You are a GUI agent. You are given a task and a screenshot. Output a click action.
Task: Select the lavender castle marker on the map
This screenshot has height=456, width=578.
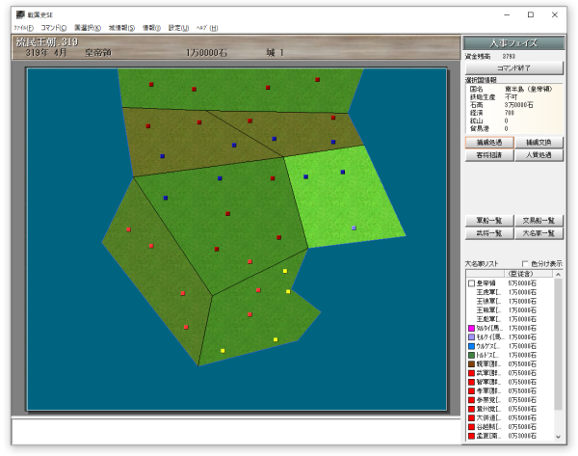click(354, 228)
